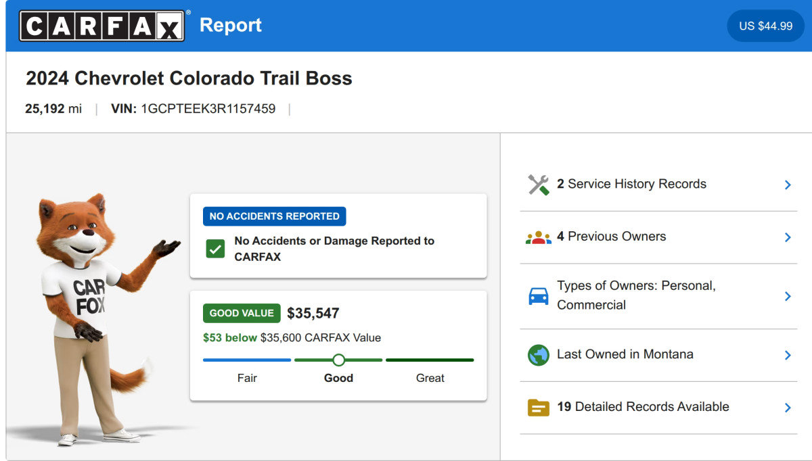
Task: Click the dark green Great slider segment
Action: pos(430,360)
